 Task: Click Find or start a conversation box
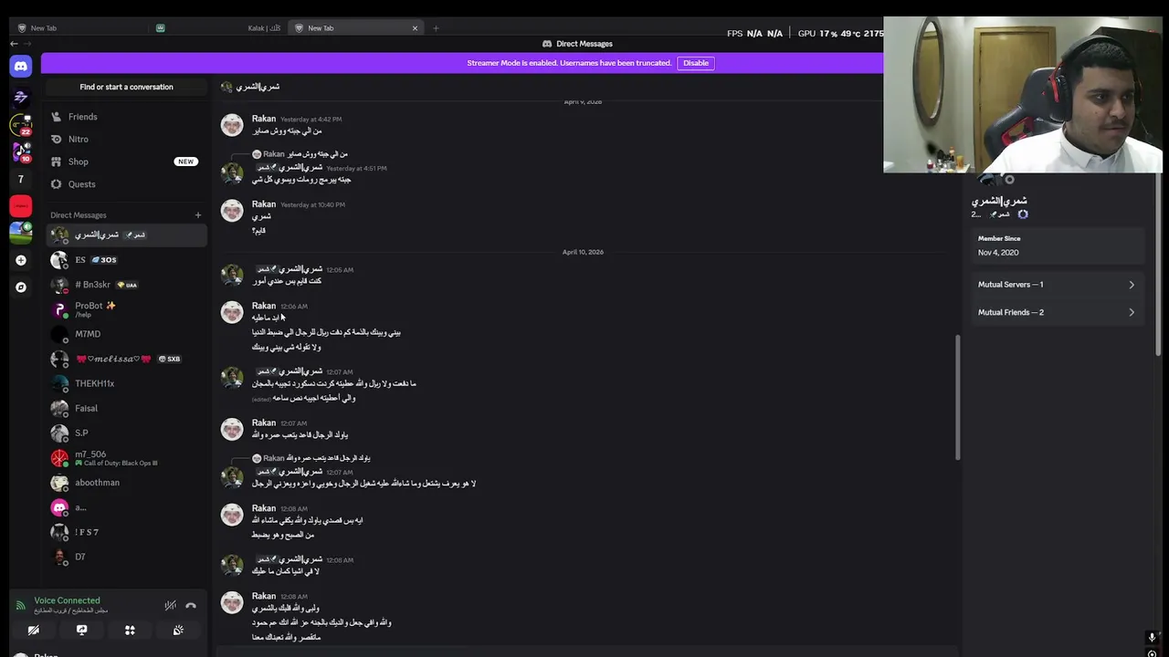[126, 87]
